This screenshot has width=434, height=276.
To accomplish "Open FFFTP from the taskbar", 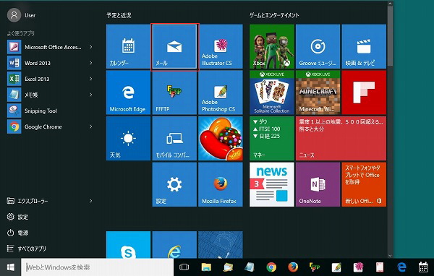I will click(x=315, y=267).
